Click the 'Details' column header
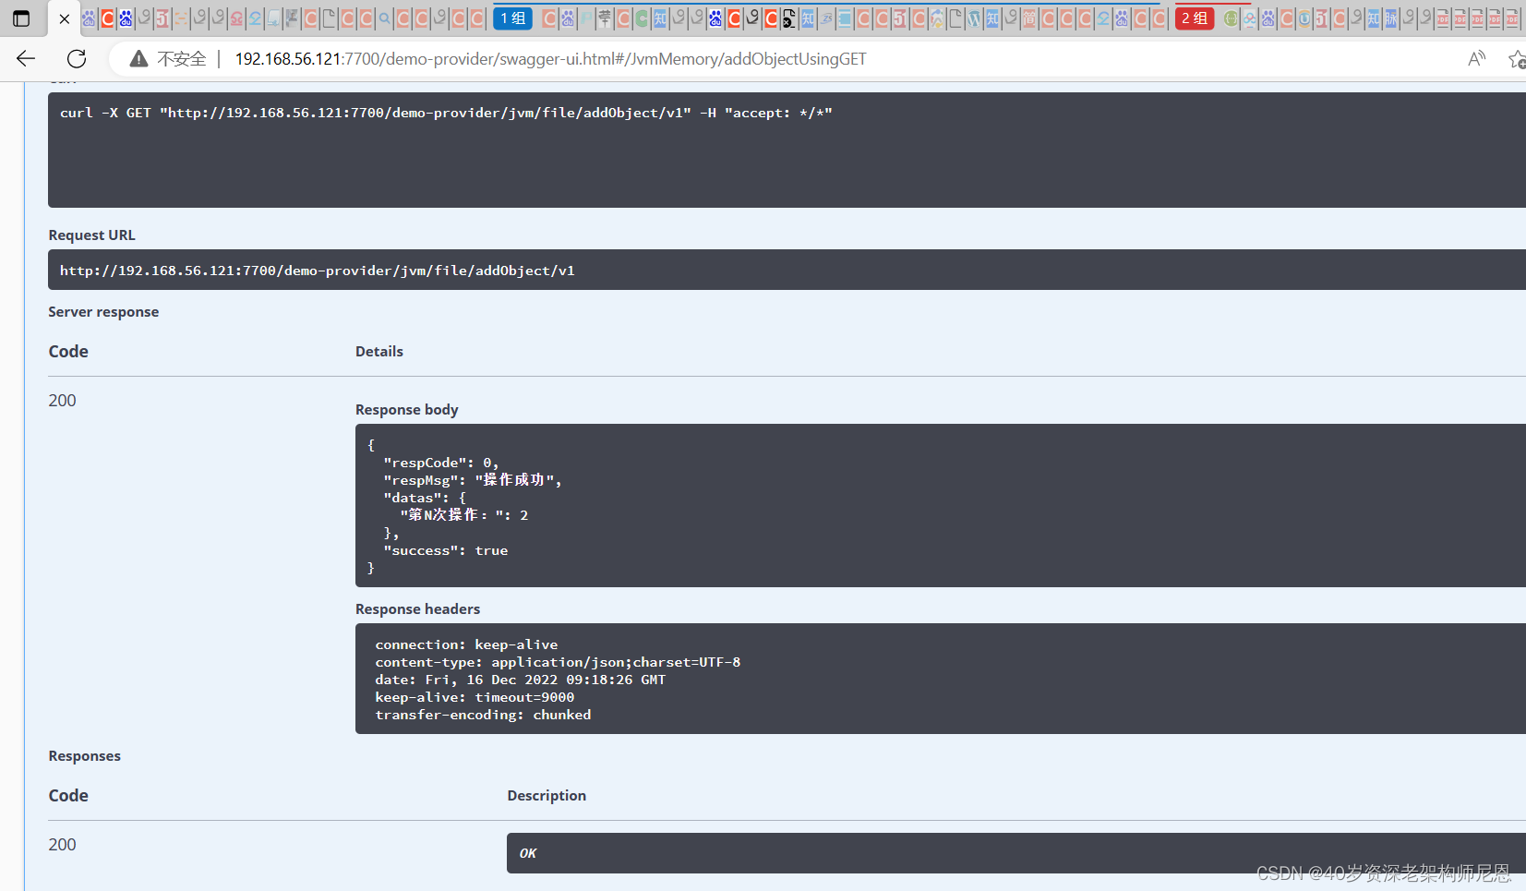Viewport: 1526px width, 891px height. tap(379, 352)
